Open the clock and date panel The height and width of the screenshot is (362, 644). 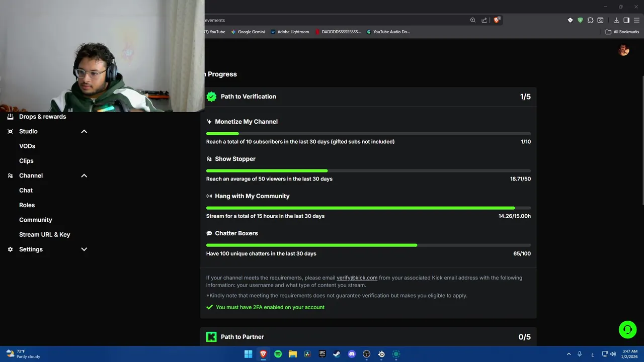630,354
